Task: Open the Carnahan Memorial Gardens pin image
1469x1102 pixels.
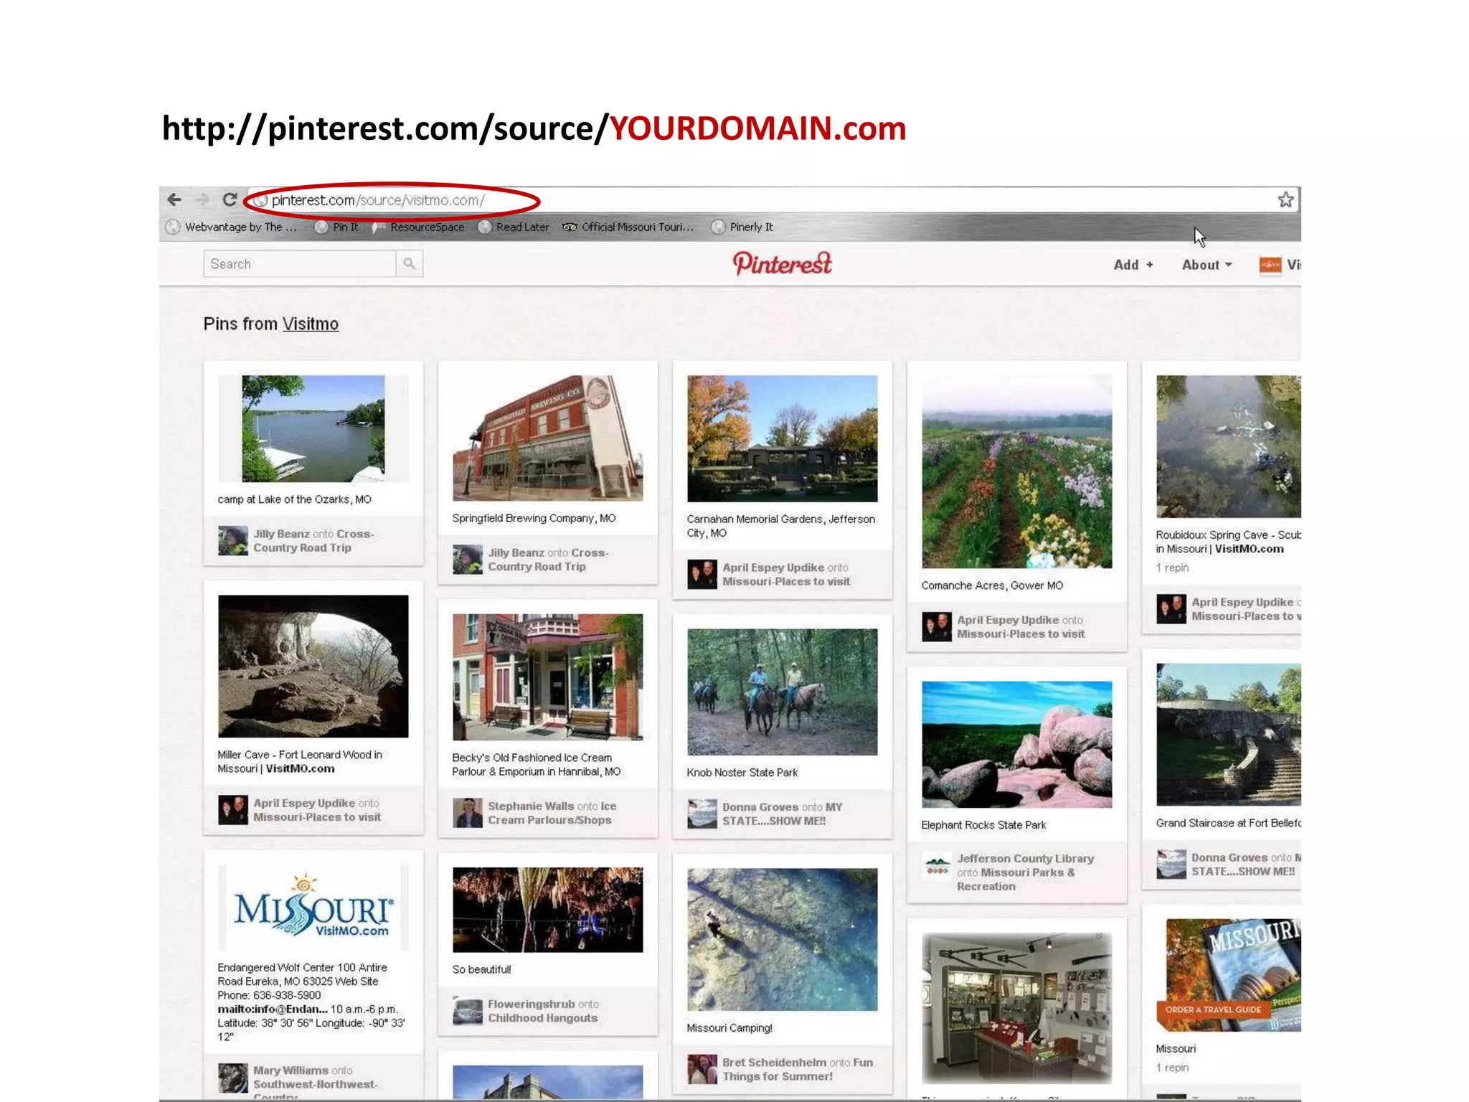Action: click(782, 438)
